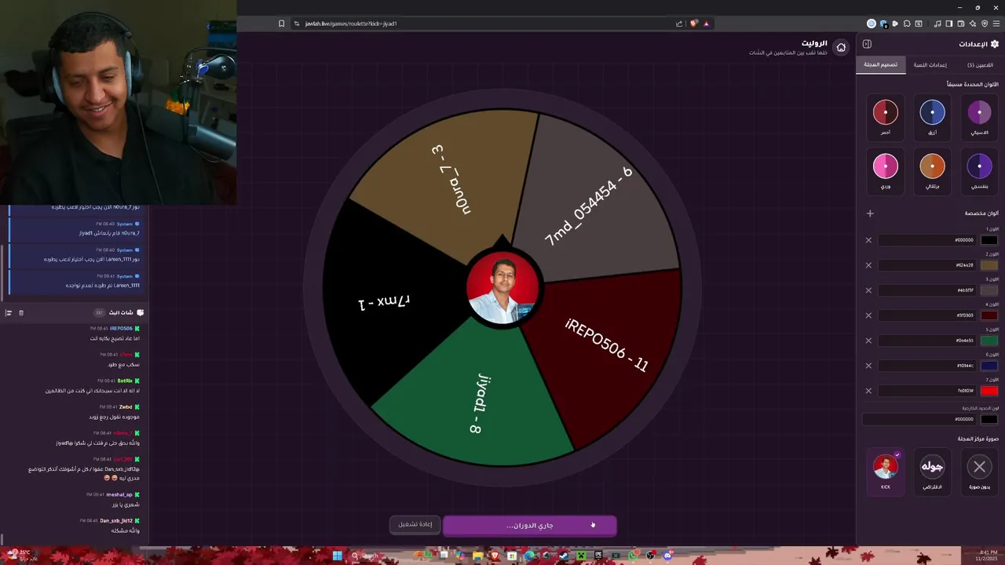Viewport: 1005px width, 565px height.
Task: Click the جاري الدوران spinning button
Action: click(530, 525)
